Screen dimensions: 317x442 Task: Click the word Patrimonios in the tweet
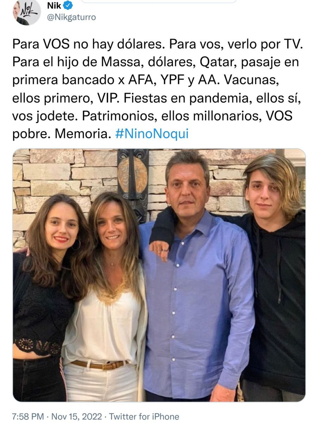118,116
